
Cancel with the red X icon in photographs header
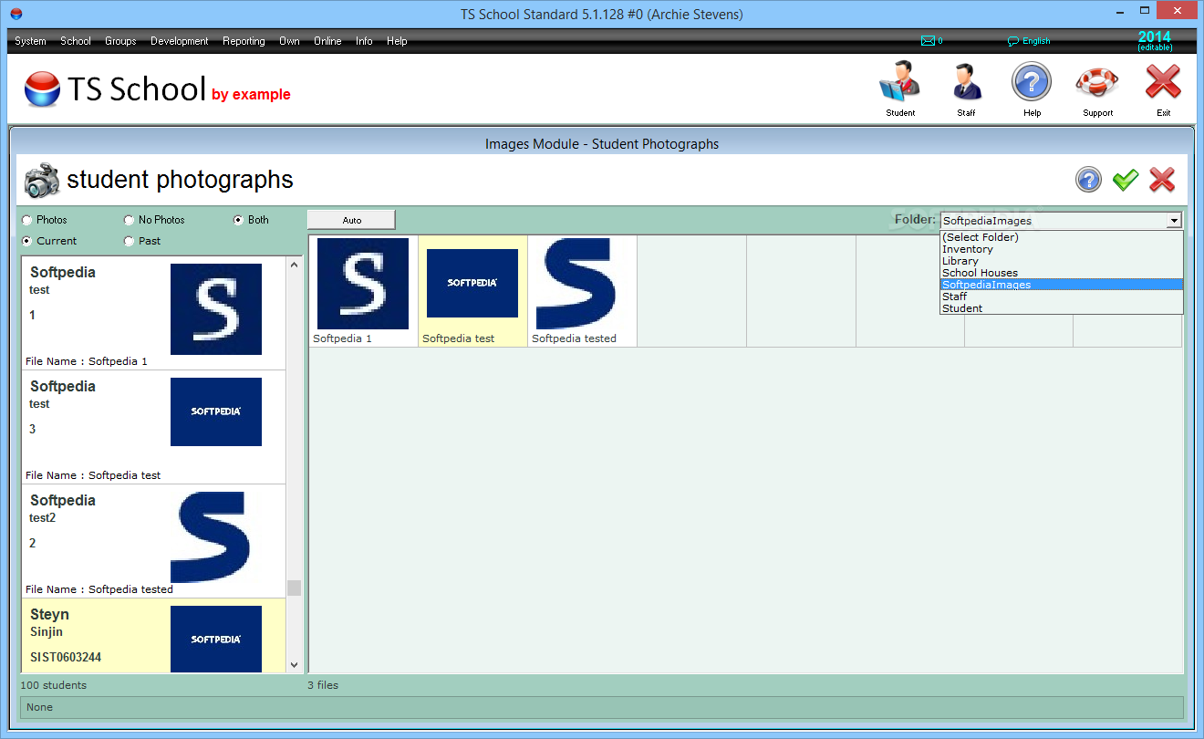[x=1162, y=180]
